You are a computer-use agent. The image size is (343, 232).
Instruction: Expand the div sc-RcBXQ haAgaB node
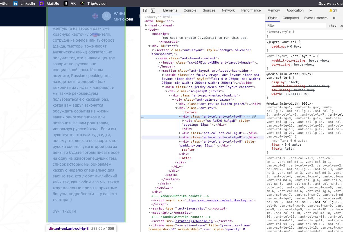183,121
